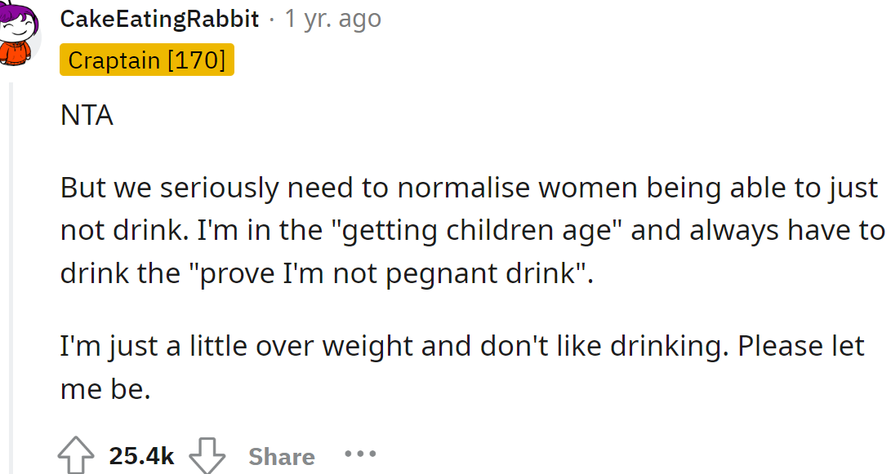The image size is (891, 474).
Task: Open the Share action for this comment
Action: point(281,454)
